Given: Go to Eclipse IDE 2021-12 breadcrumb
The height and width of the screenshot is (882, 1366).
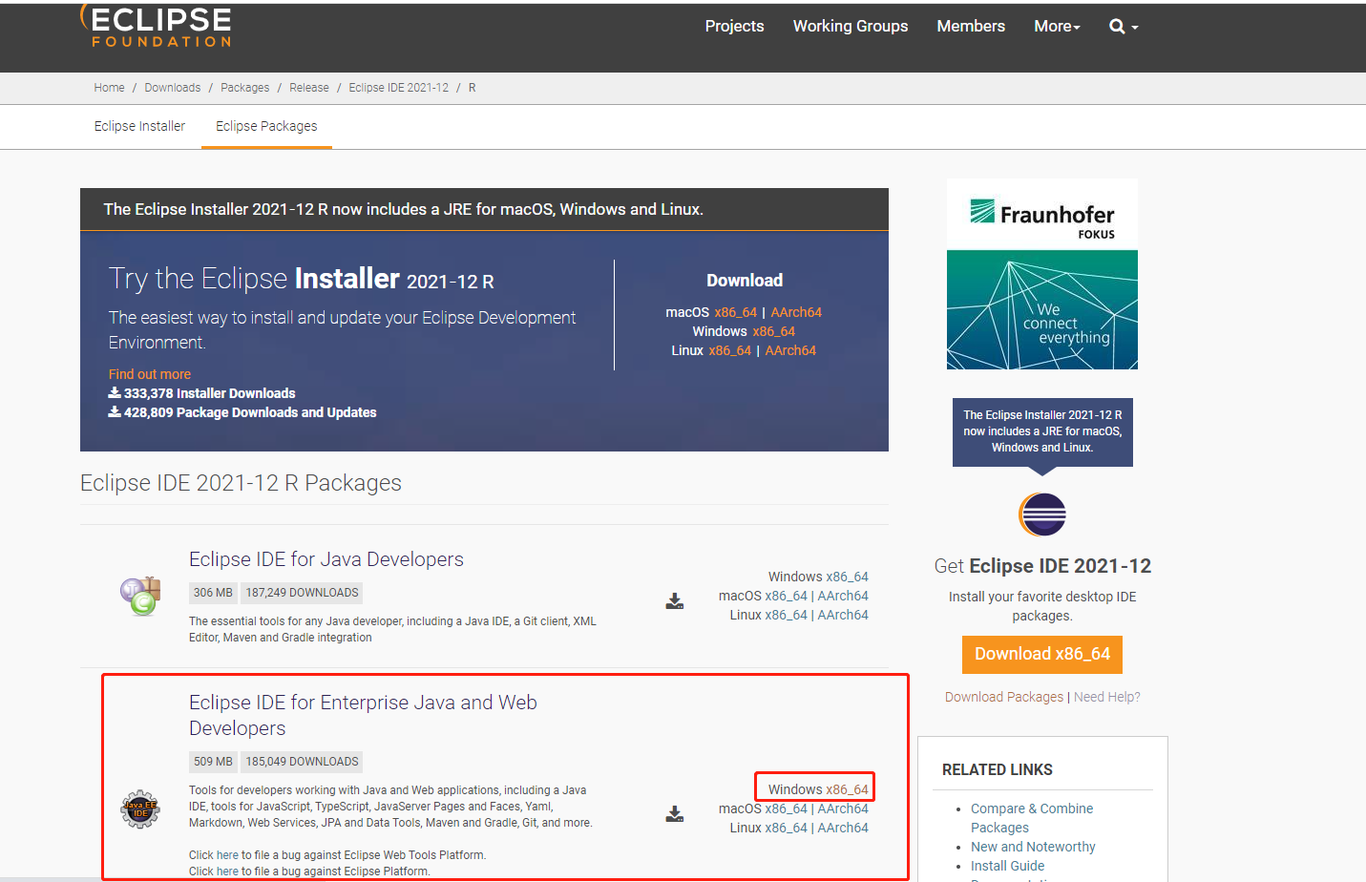Looking at the screenshot, I should (399, 88).
